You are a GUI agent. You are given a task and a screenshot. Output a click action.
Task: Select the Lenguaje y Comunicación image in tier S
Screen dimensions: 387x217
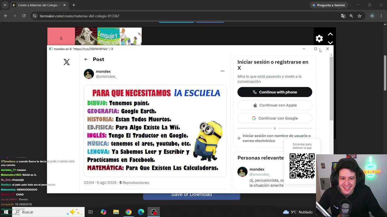(x=108, y=36)
